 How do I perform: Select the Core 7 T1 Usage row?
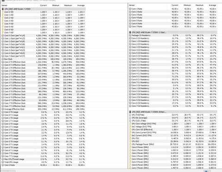[x=43, y=156]
